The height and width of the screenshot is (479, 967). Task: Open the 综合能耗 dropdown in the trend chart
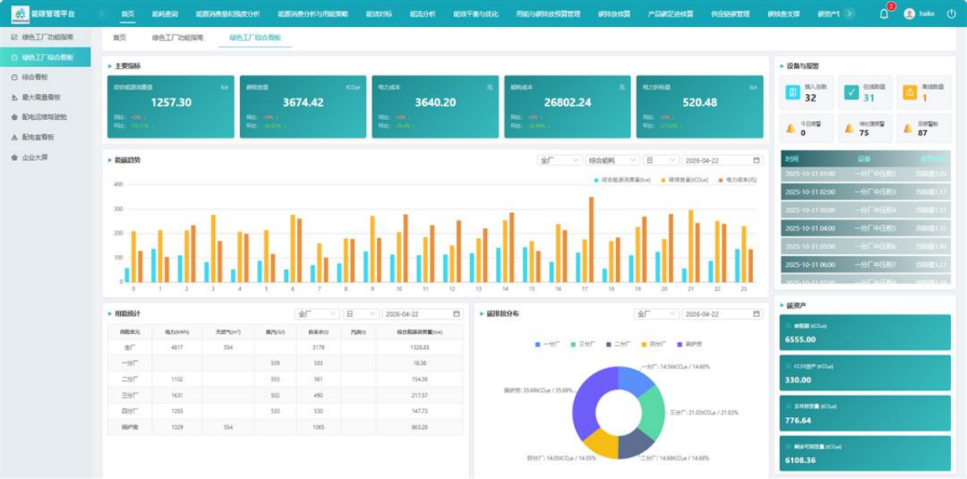point(613,160)
